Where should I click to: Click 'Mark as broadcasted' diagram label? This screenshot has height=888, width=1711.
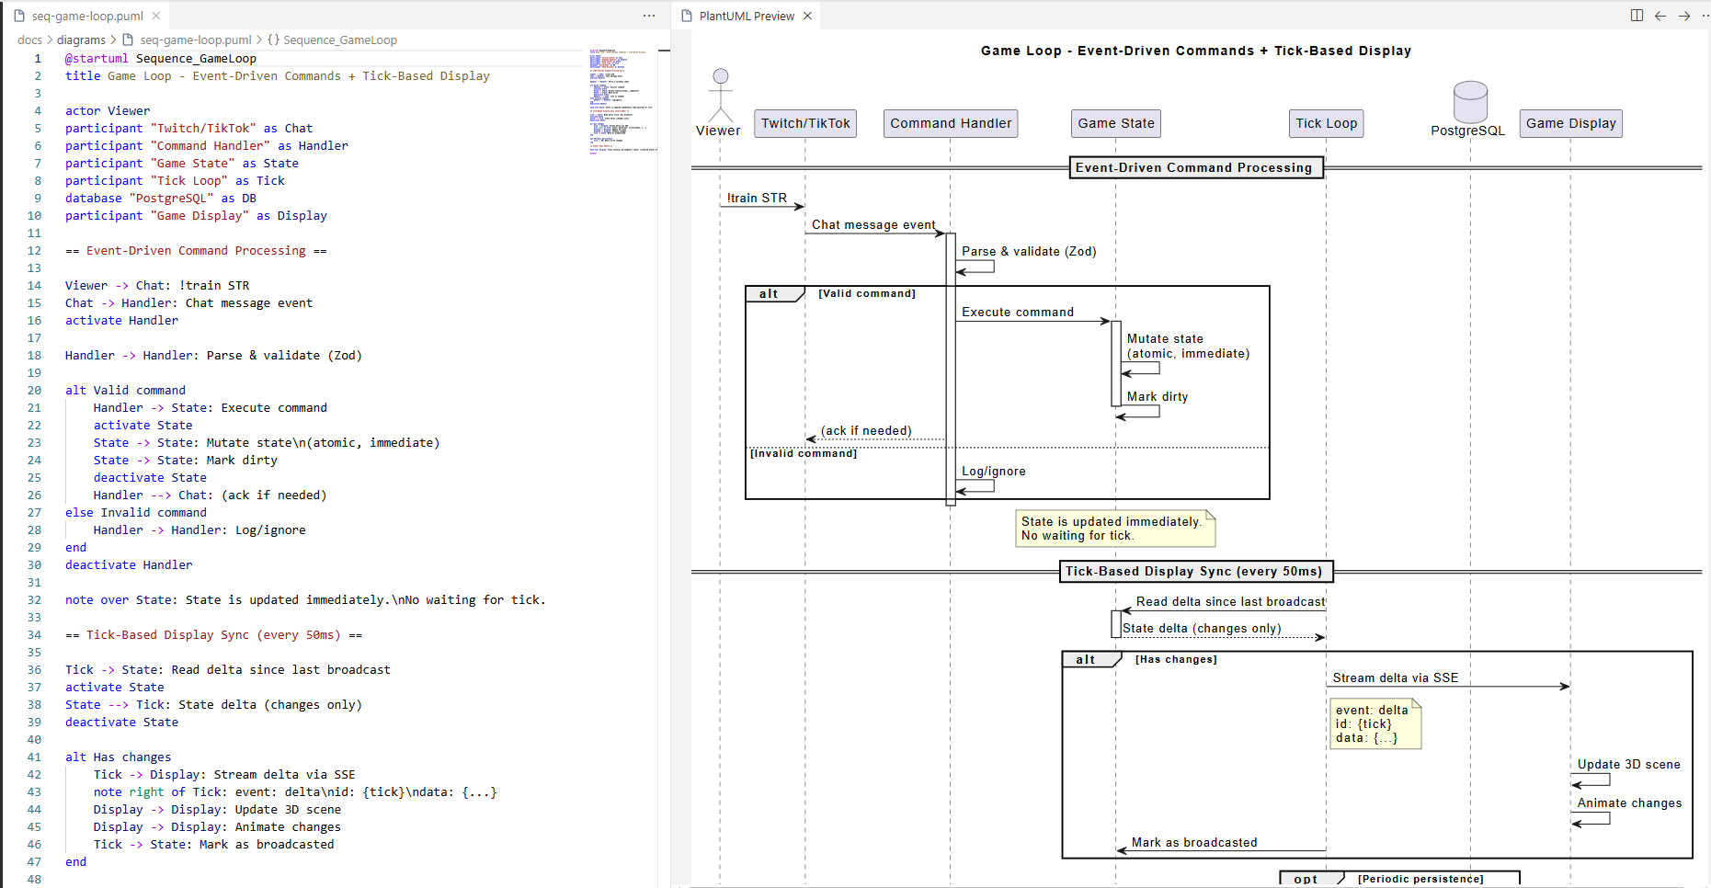tap(1194, 842)
